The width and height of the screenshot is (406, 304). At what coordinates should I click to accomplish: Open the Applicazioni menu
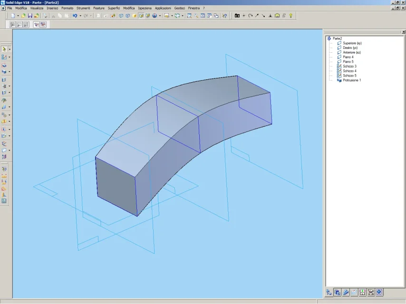point(163,8)
